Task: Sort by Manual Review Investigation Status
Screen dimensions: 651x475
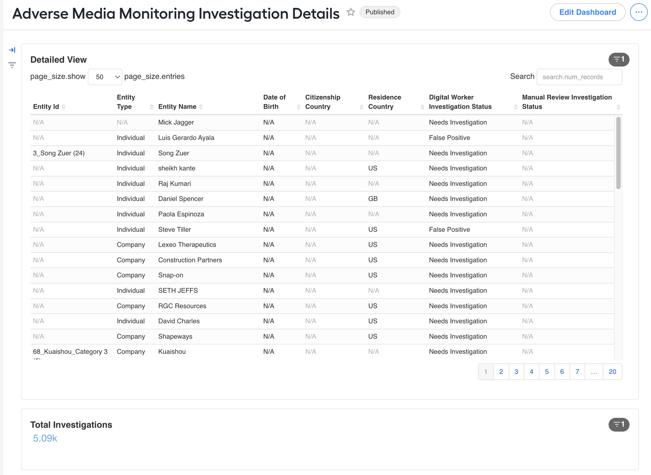Action: pos(618,107)
